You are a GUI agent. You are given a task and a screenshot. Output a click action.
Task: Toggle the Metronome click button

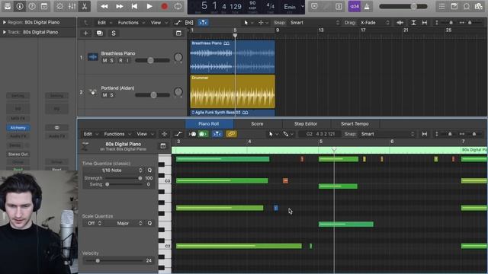click(x=367, y=6)
